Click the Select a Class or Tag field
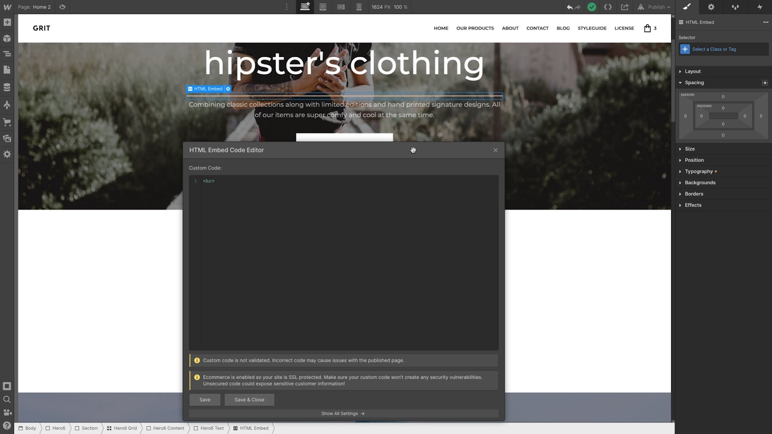The image size is (772, 434). (723, 49)
